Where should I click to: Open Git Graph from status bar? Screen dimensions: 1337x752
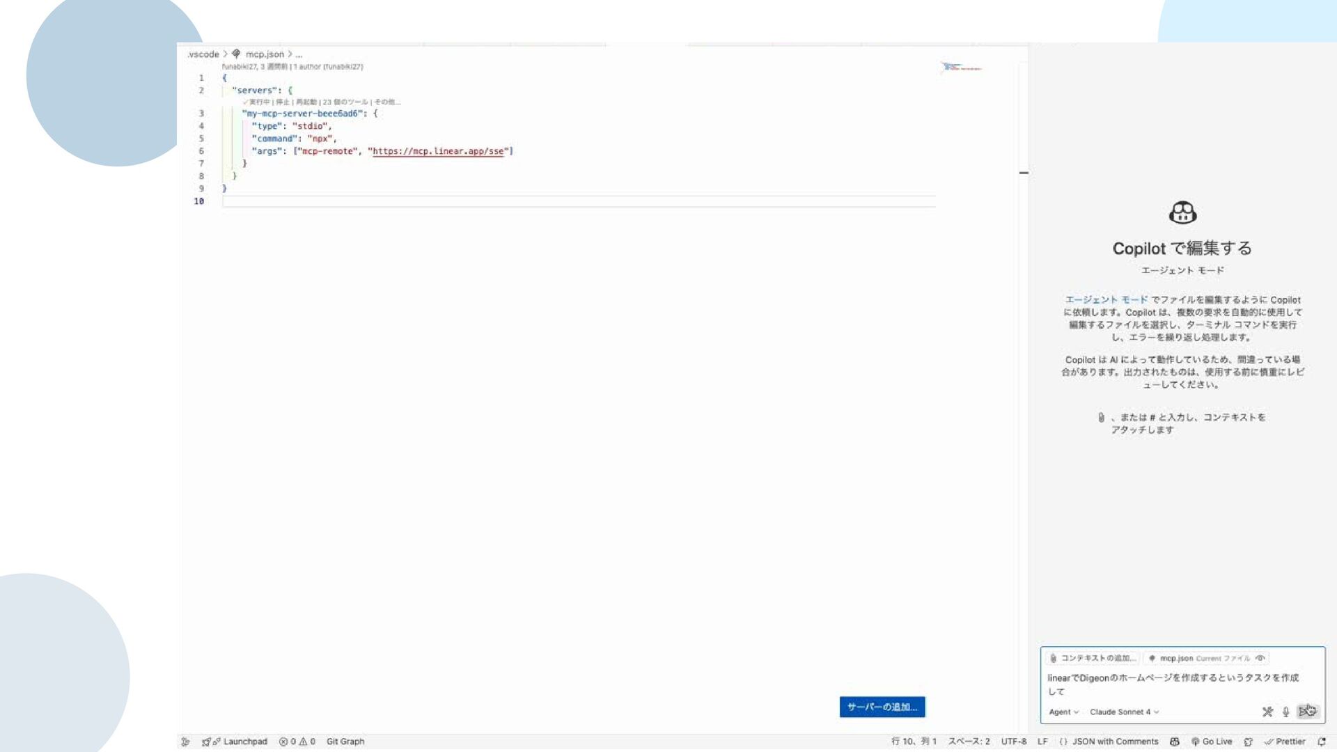pos(345,742)
